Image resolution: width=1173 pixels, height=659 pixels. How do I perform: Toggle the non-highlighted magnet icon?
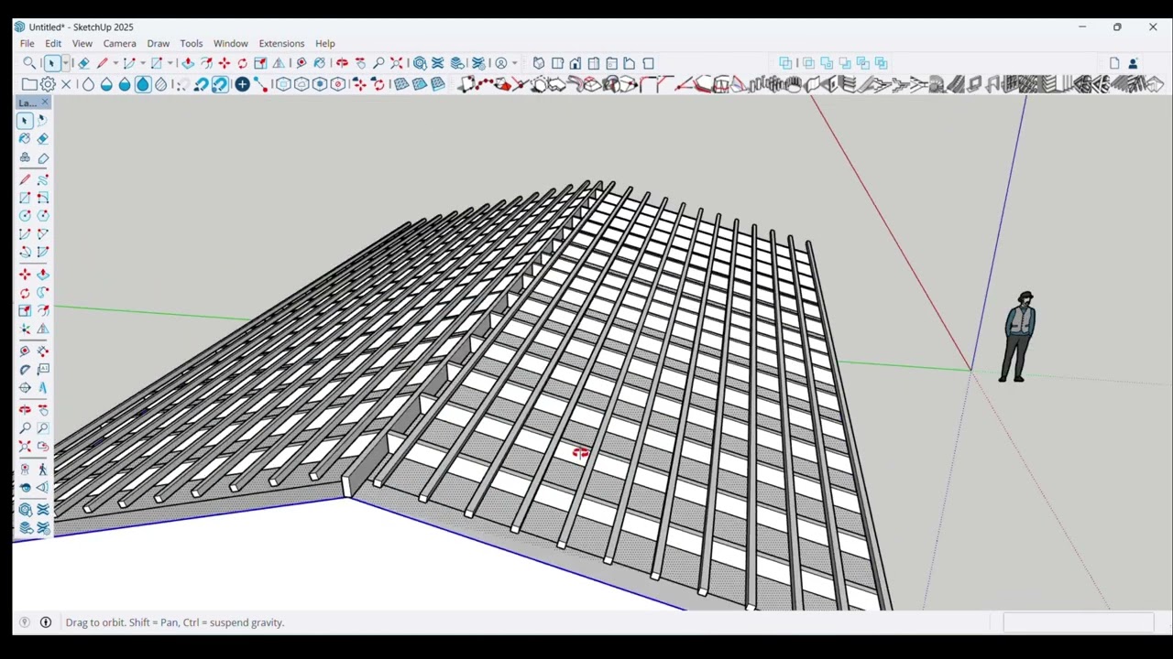tap(201, 84)
